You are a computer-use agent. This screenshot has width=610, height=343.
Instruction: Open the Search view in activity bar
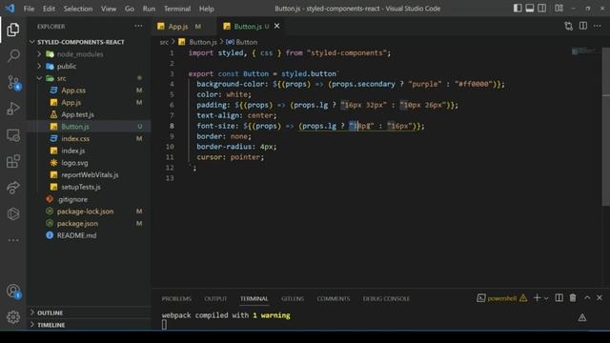pyautogui.click(x=12, y=55)
